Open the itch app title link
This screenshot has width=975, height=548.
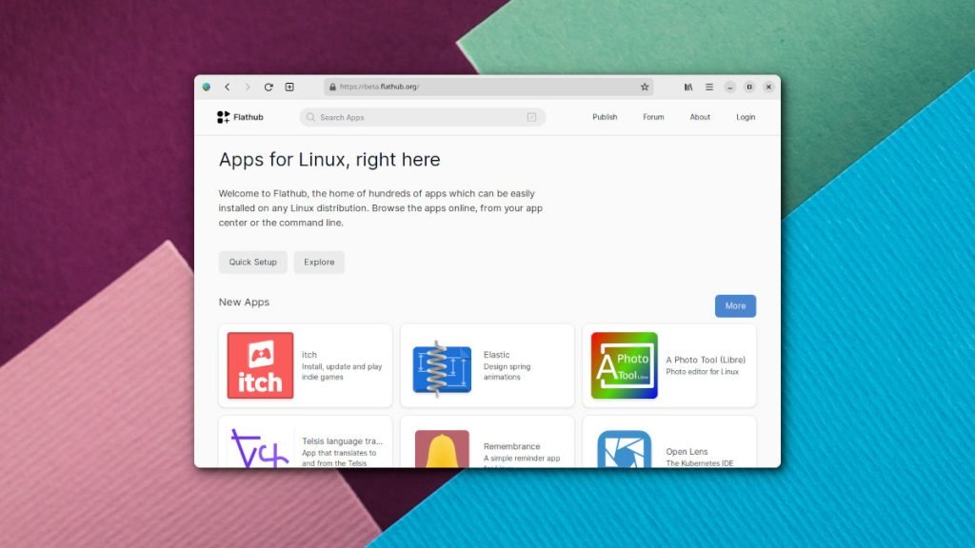[309, 355]
